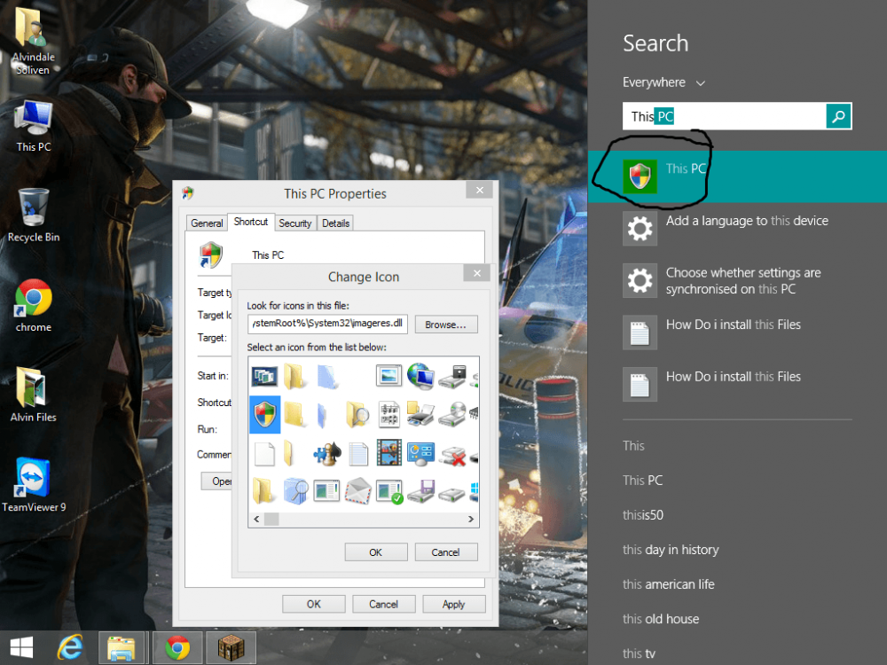Open the Minecraft crafting table taskbar icon
Screen dimensions: 887x665
(x=231, y=647)
